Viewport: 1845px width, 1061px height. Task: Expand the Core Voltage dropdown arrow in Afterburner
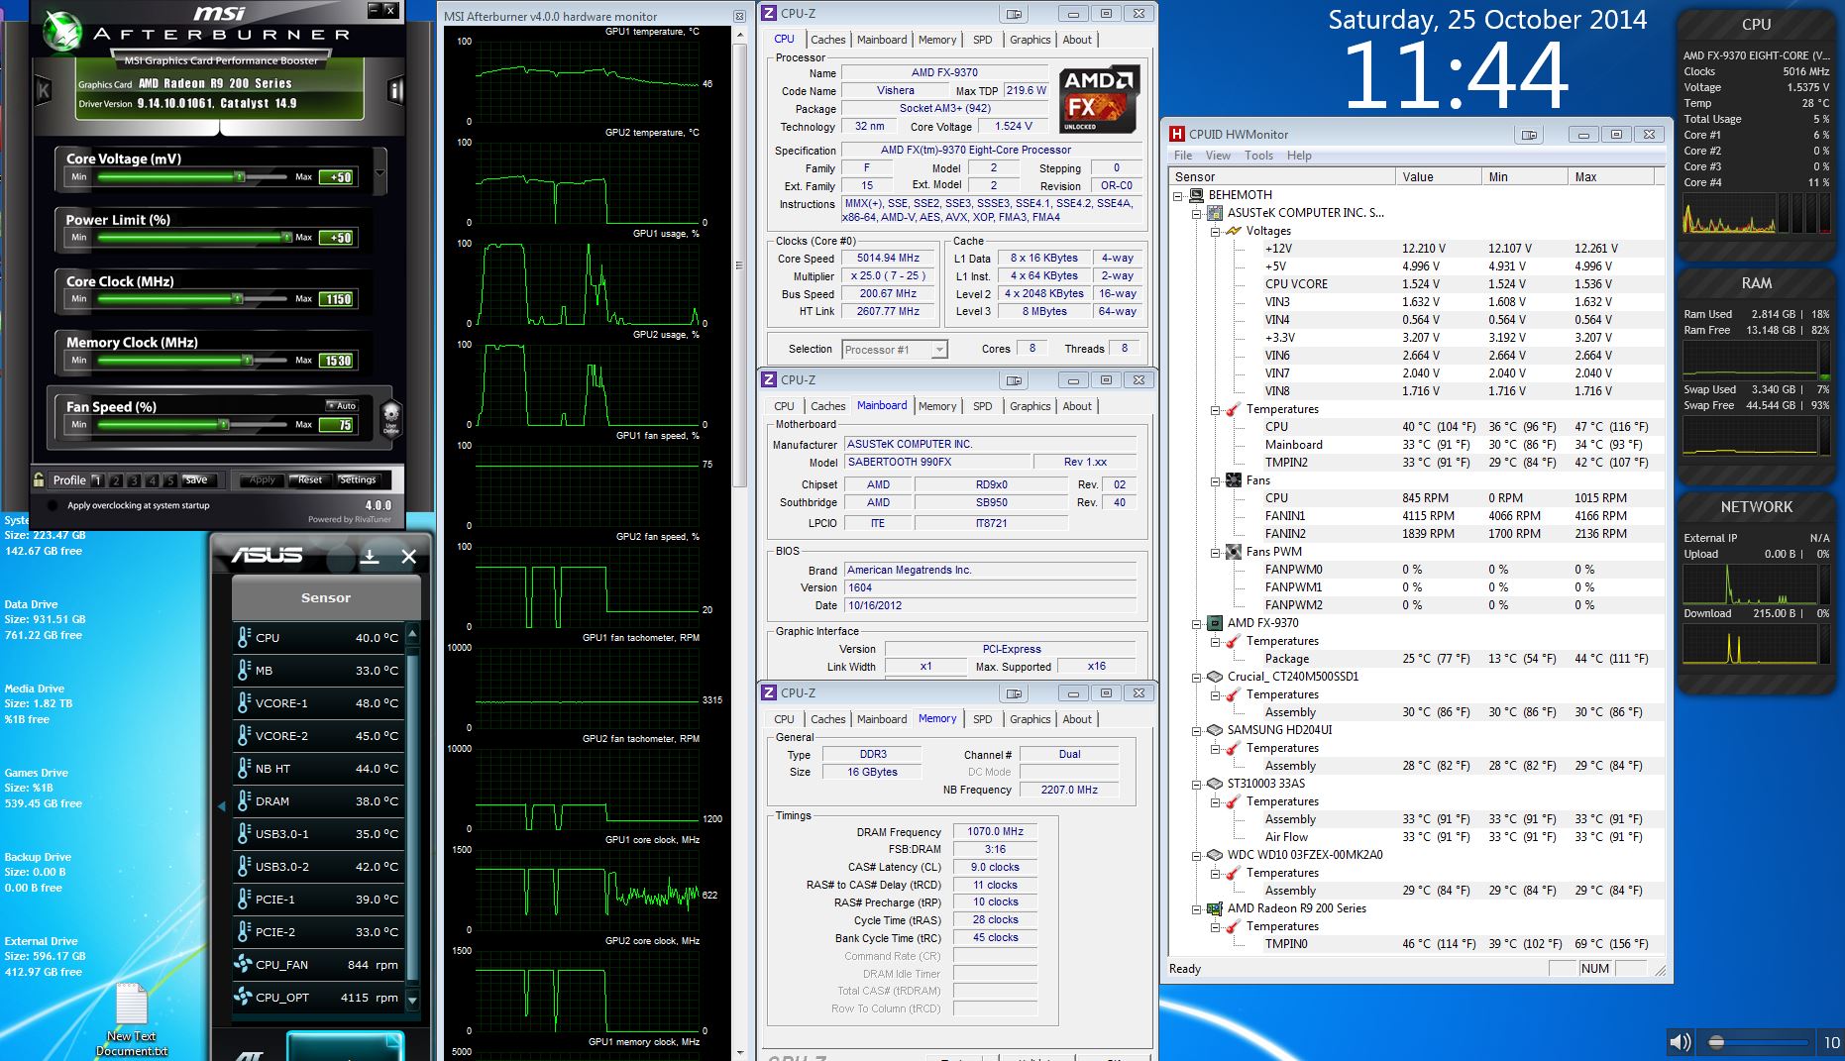[x=380, y=172]
